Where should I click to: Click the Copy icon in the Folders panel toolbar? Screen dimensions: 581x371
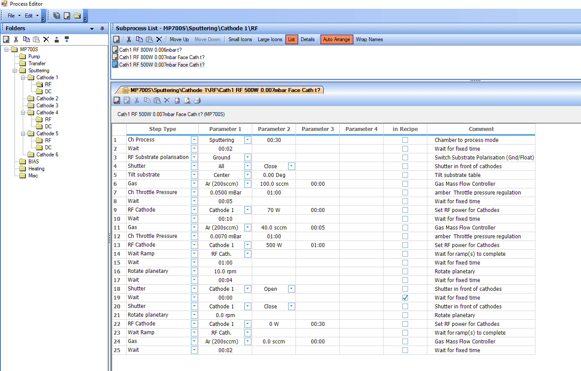26,39
